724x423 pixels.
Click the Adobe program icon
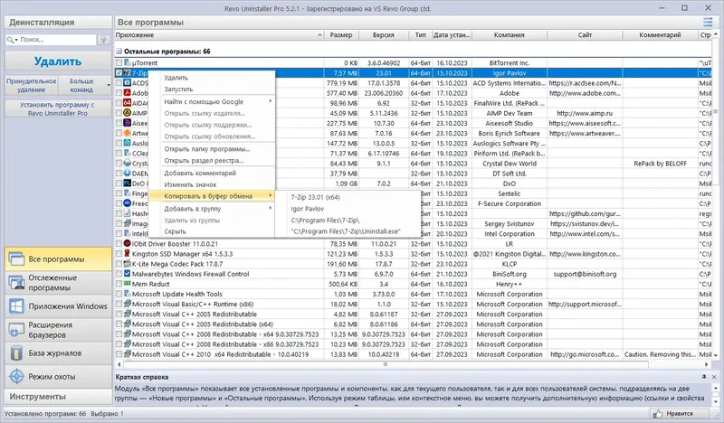pyautogui.click(x=128, y=93)
